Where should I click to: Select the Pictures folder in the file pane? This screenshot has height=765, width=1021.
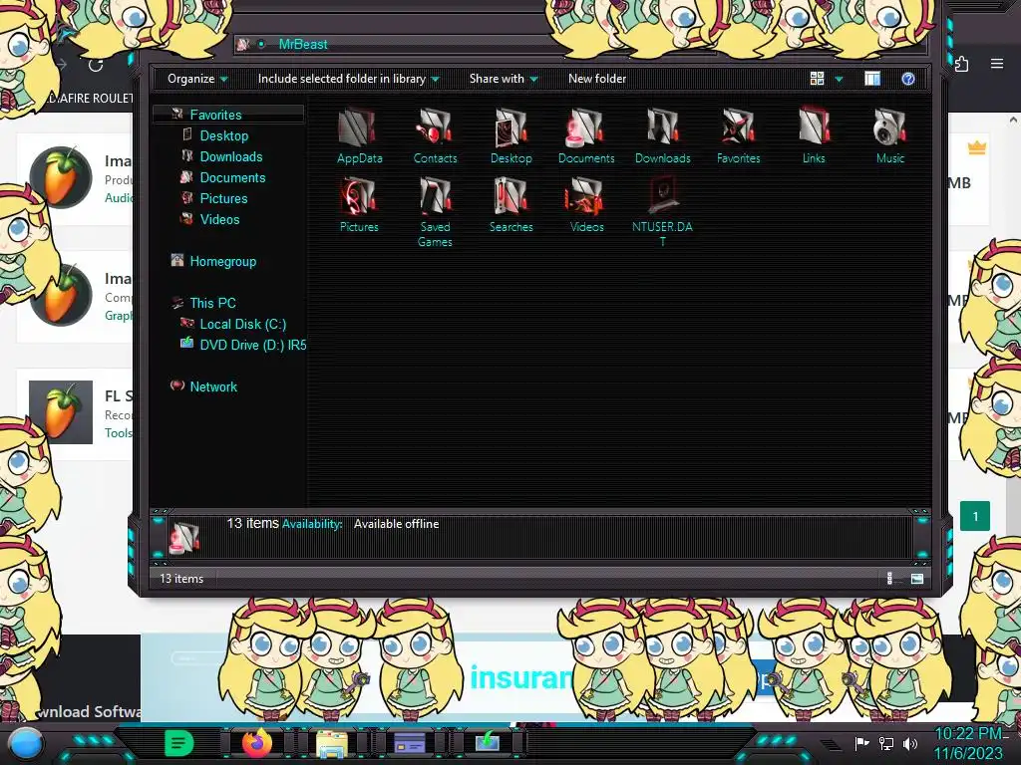359,205
